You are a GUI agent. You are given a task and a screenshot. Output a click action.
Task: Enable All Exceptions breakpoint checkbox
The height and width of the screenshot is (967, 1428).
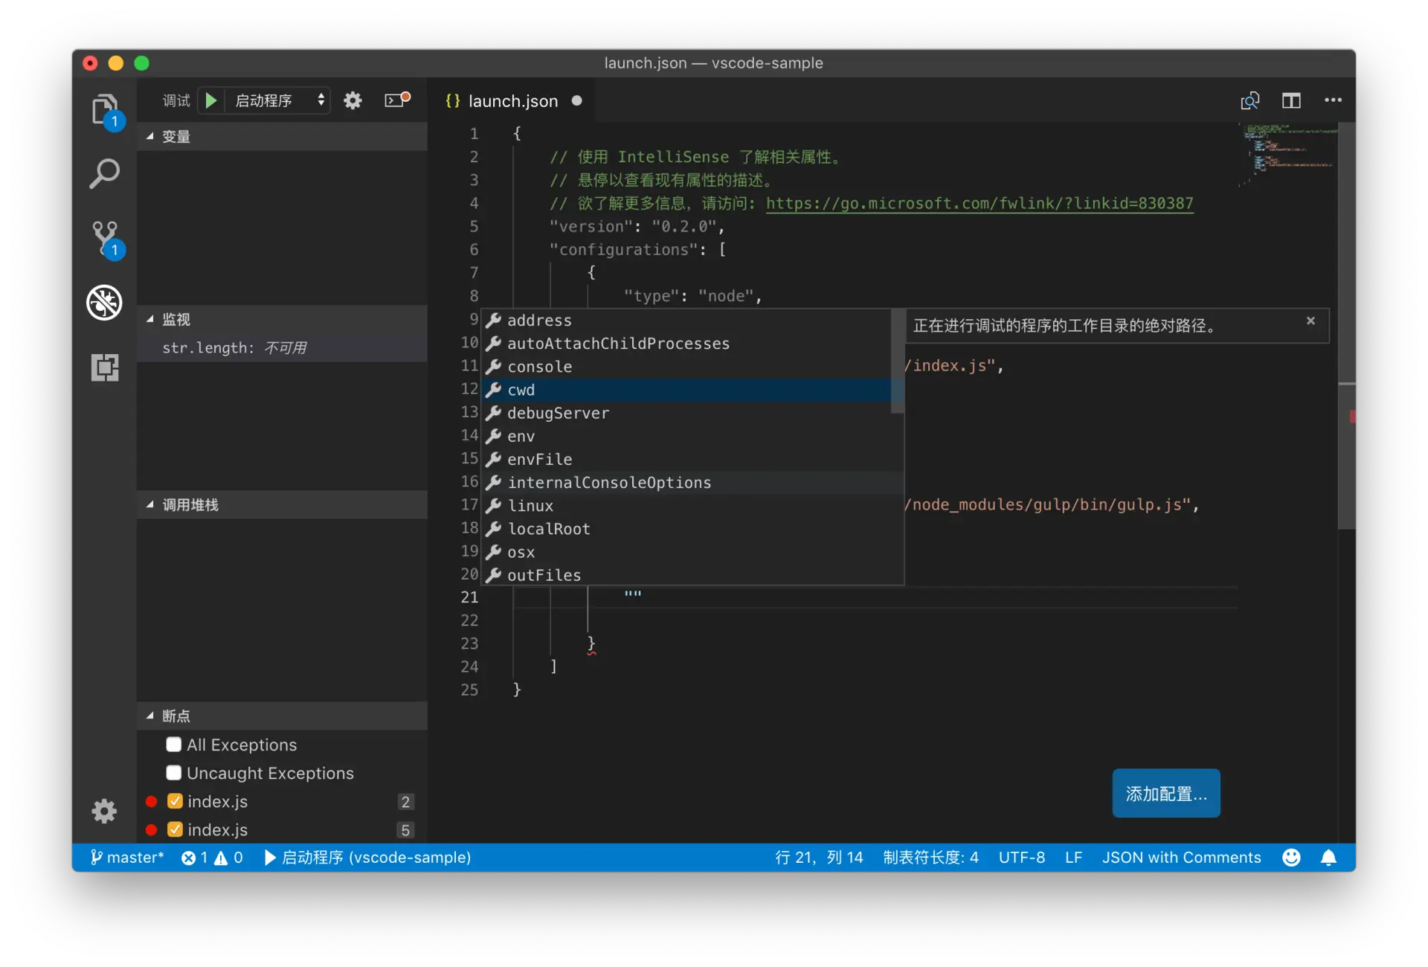pos(174,745)
